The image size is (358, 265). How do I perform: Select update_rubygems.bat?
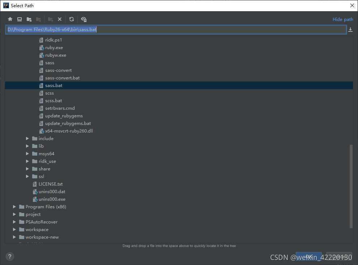(68, 123)
